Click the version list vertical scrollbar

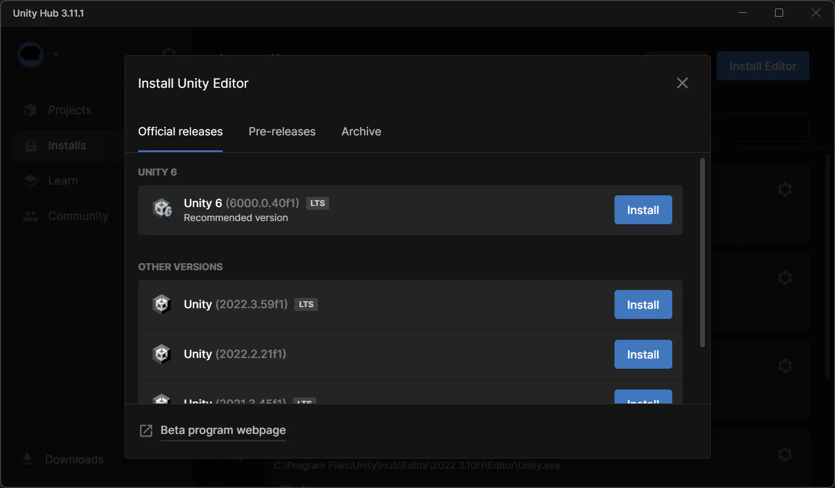(x=702, y=251)
